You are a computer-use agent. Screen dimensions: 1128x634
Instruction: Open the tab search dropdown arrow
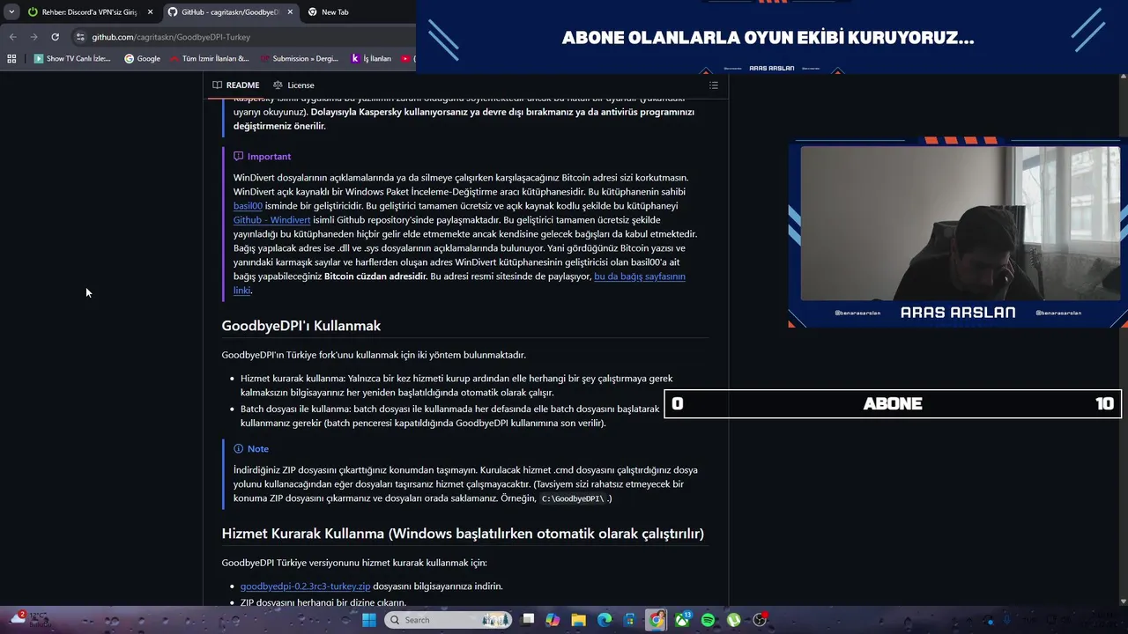(11, 12)
